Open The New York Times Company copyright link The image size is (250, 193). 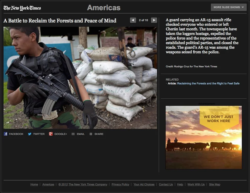(x=83, y=184)
